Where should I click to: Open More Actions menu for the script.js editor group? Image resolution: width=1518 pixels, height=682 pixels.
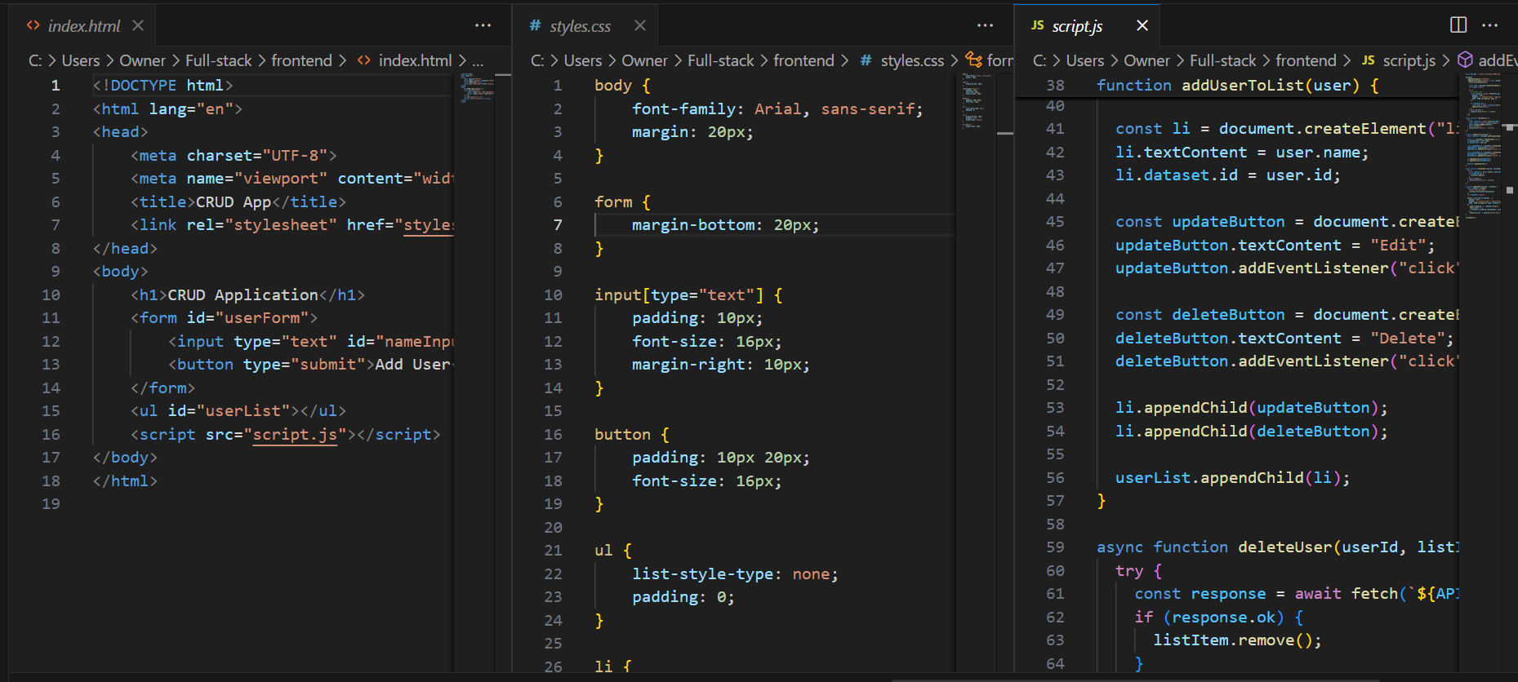(x=1490, y=25)
